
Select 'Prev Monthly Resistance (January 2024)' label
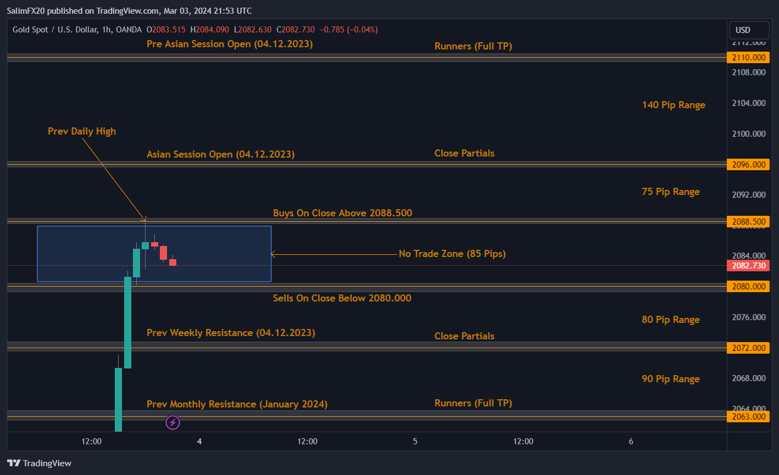click(237, 404)
